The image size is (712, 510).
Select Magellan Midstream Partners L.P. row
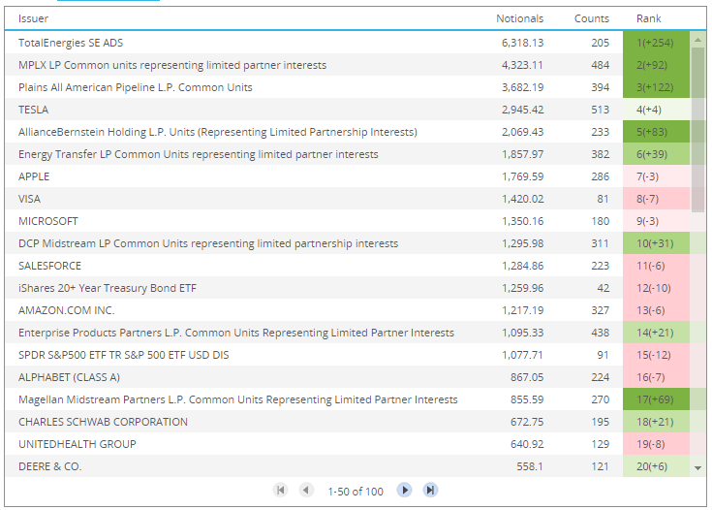pyautogui.click(x=348, y=399)
